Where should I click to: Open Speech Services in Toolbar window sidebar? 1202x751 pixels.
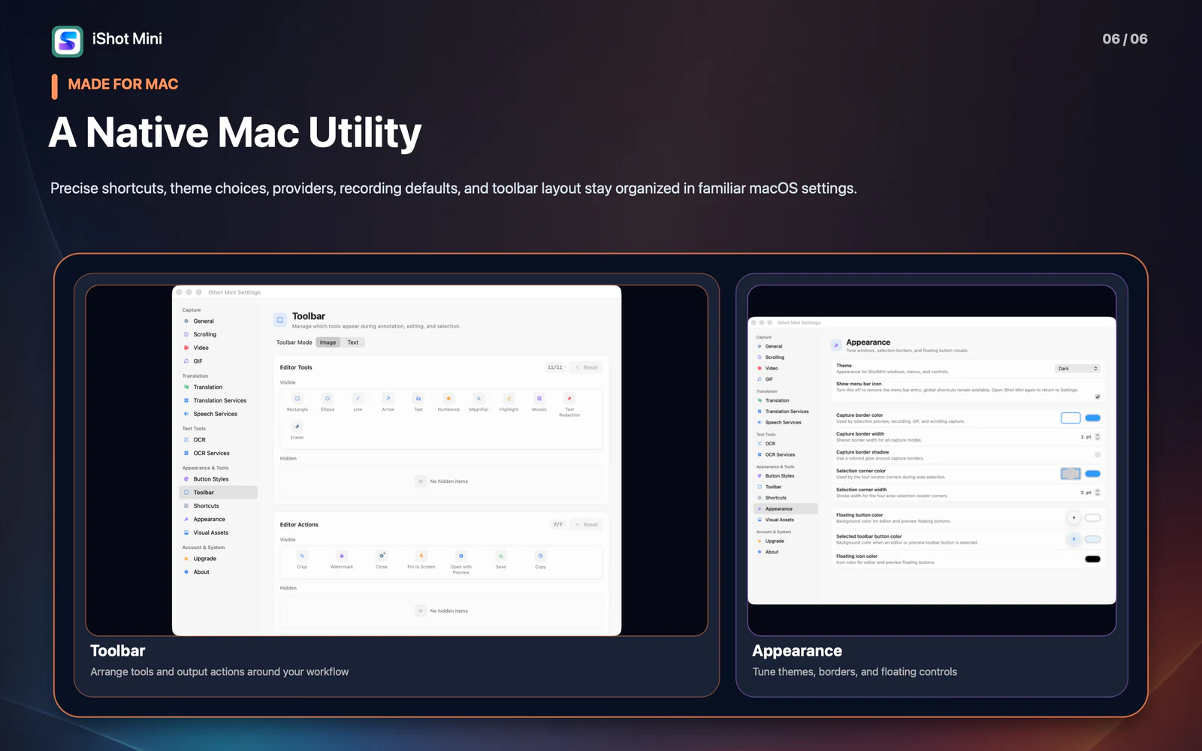pos(218,414)
